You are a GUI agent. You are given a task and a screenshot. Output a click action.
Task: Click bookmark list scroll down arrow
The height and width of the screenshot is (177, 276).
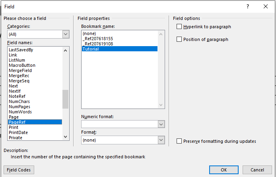(x=161, y=105)
